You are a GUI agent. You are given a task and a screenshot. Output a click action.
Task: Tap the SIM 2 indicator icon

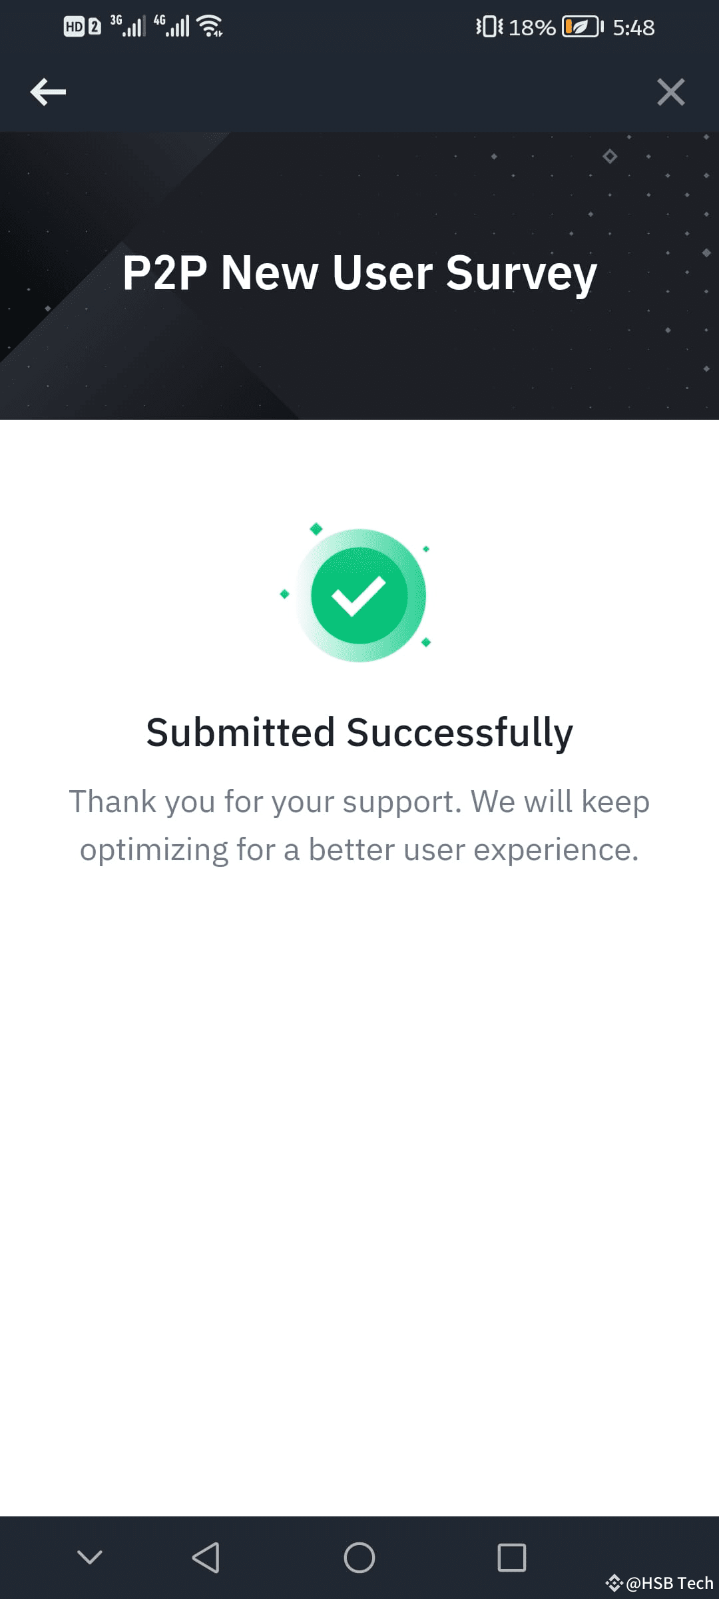pos(95,25)
